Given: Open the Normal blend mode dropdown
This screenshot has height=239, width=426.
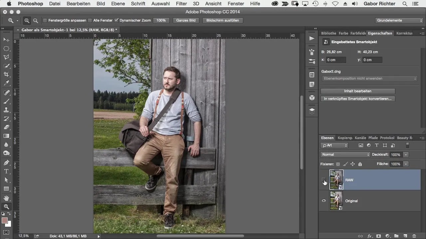Looking at the screenshot, I should [x=345, y=155].
